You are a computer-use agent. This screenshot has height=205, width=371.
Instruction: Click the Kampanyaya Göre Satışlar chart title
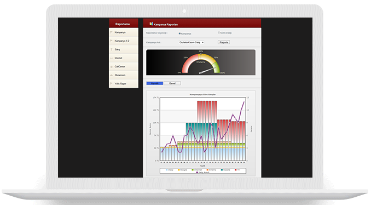(202, 95)
